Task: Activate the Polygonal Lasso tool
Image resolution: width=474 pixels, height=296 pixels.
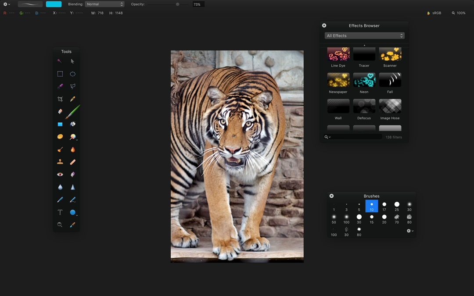Action: click(x=72, y=86)
